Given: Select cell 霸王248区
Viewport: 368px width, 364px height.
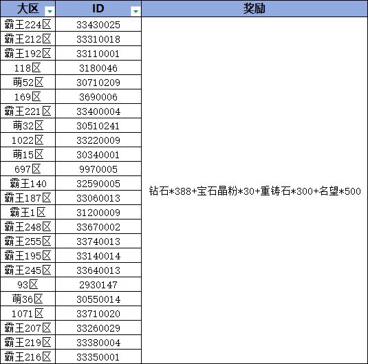Looking at the screenshot, I should coord(28,226).
